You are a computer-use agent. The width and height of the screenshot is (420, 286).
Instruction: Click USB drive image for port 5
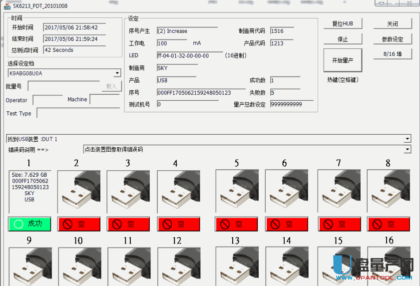236,192
